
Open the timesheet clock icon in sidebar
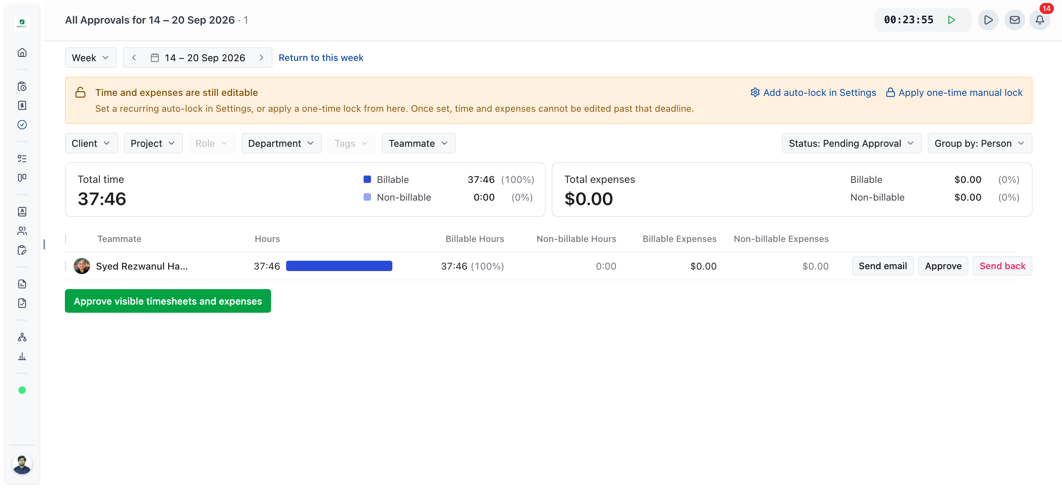click(x=22, y=87)
